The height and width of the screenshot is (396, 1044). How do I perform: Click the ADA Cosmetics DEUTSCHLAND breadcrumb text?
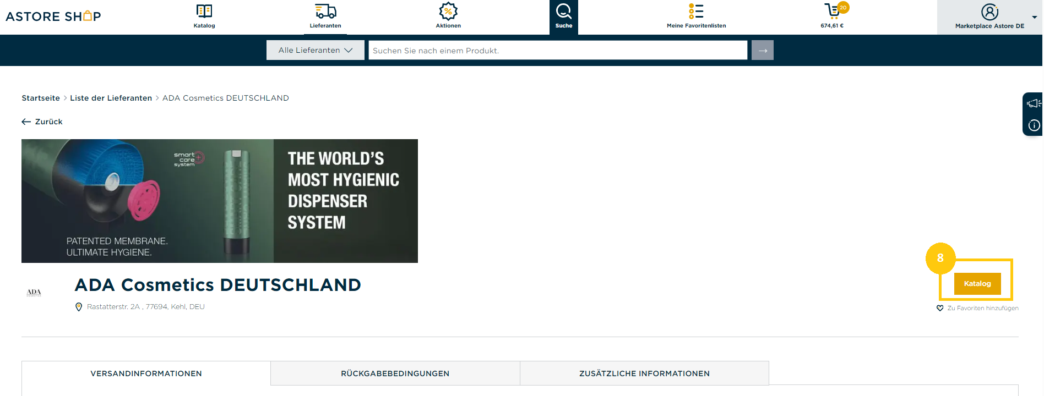226,98
